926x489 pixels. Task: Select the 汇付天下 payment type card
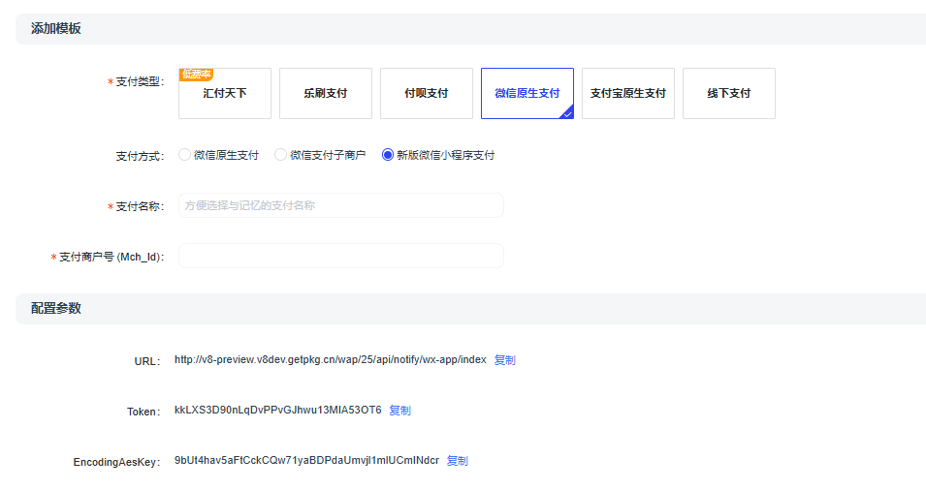coord(225,94)
